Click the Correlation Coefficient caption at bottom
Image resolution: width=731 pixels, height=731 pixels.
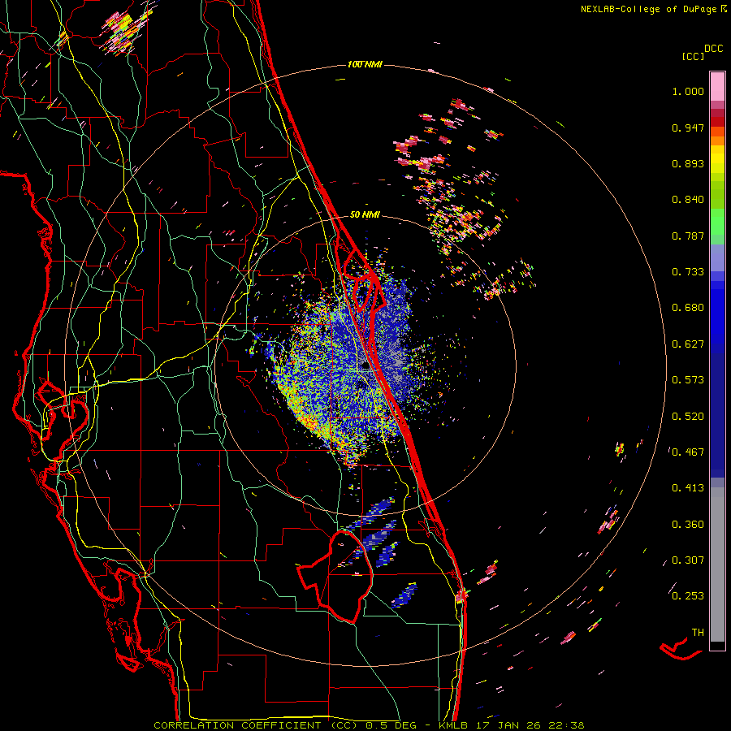[369, 725]
